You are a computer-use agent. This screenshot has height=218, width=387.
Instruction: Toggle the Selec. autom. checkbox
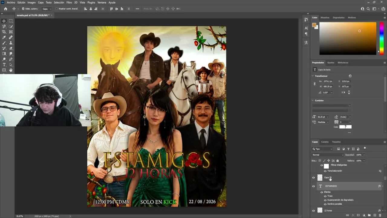23,9
